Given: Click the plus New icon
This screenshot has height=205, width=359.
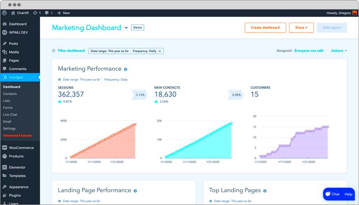Looking at the screenshot, I should [x=59, y=13].
